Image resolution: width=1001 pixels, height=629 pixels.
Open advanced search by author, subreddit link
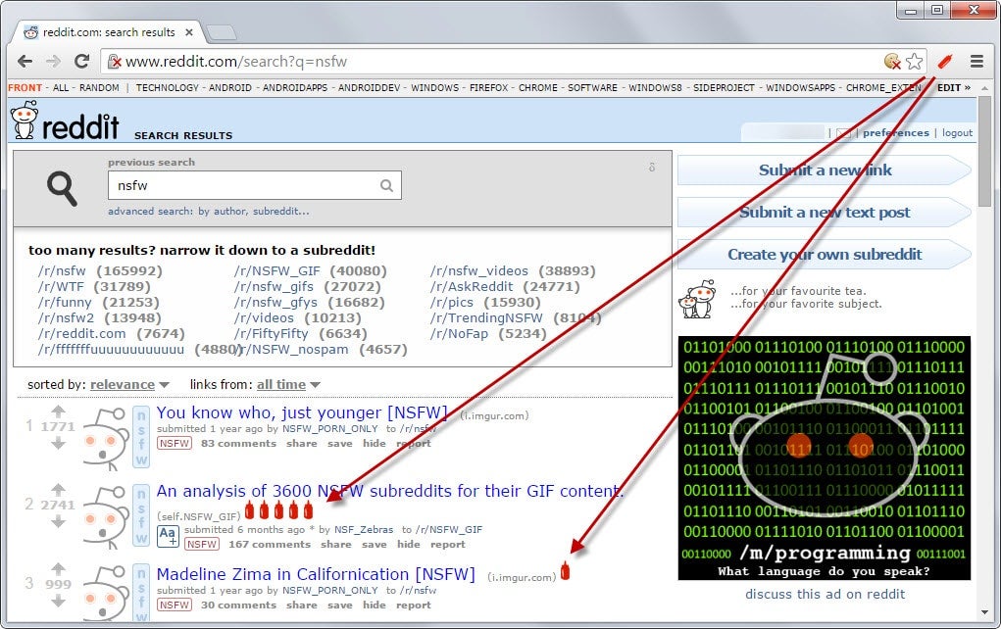coord(208,212)
